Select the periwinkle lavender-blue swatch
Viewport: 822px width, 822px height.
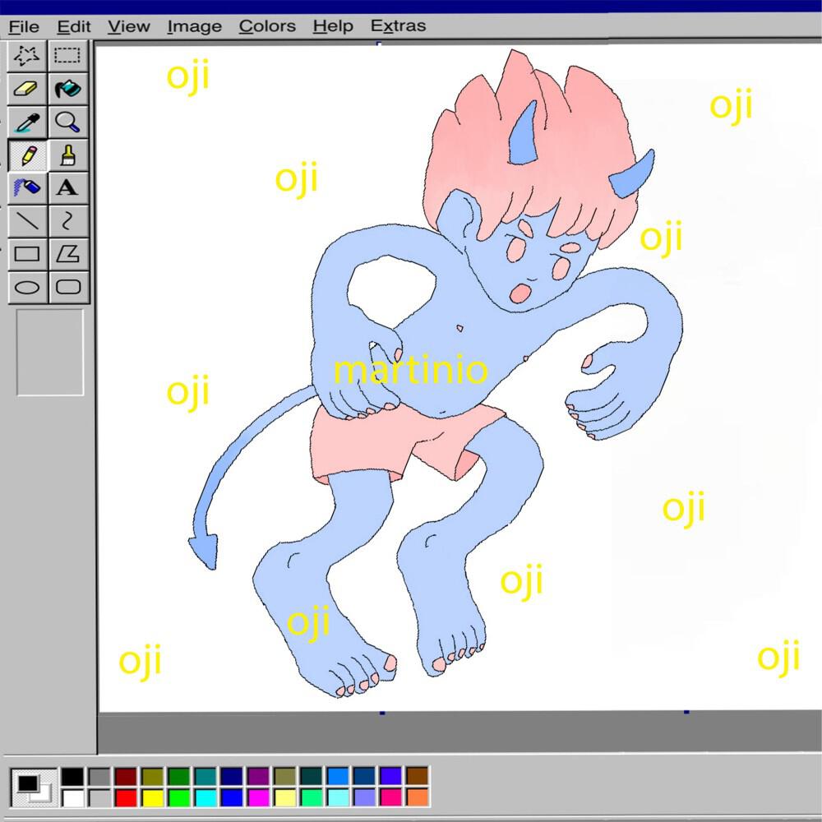[x=364, y=798]
